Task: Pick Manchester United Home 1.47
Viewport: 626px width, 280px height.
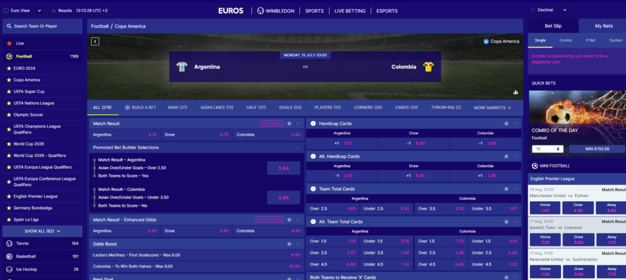Action: pyautogui.click(x=545, y=208)
